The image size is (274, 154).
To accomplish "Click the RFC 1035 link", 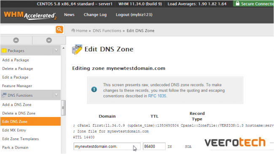I will pos(157,96).
